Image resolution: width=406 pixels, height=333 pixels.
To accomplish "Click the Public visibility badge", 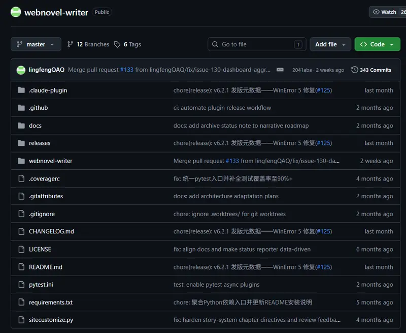I will [102, 12].
